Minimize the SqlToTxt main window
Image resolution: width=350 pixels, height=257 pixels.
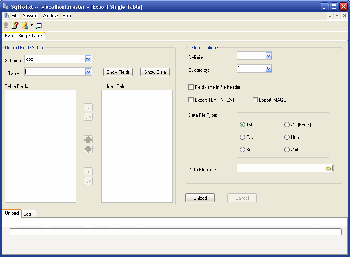coord(325,7)
